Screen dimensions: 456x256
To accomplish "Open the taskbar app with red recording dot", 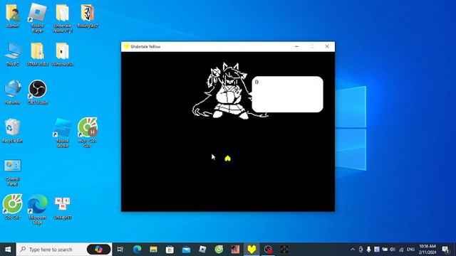I will click(x=268, y=250).
